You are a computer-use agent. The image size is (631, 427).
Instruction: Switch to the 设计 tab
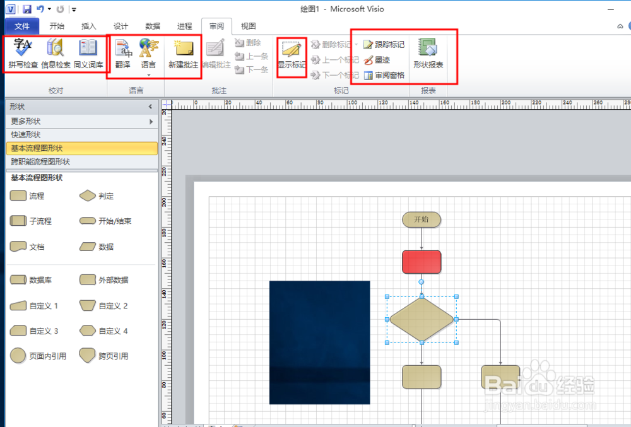pos(121,26)
